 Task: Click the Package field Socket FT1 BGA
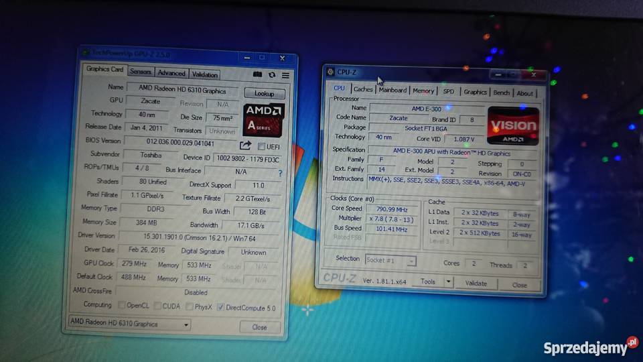tap(427, 128)
